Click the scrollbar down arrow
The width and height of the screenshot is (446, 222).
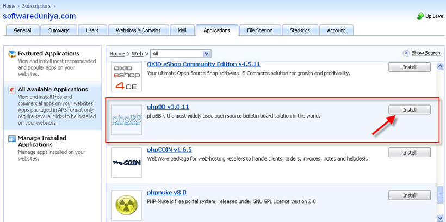click(x=441, y=218)
